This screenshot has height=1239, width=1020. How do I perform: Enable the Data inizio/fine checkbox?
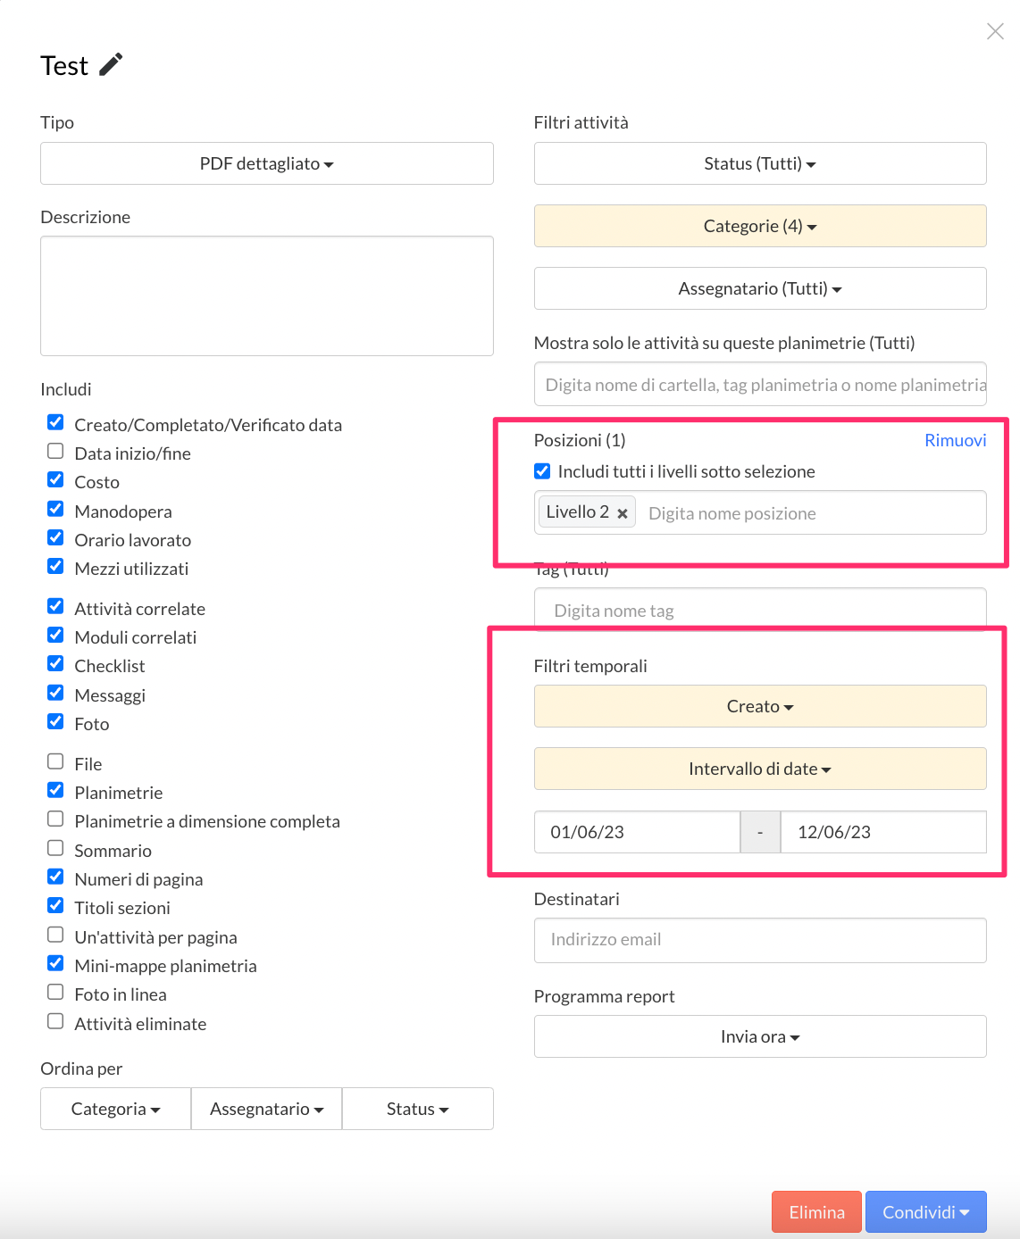[x=55, y=452]
